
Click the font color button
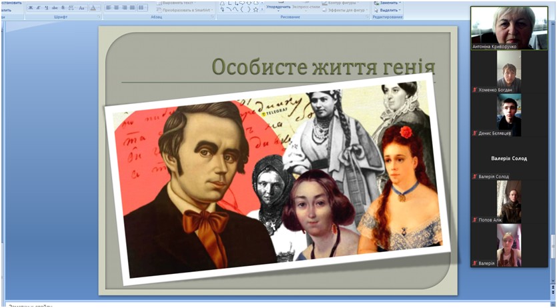click(x=93, y=8)
